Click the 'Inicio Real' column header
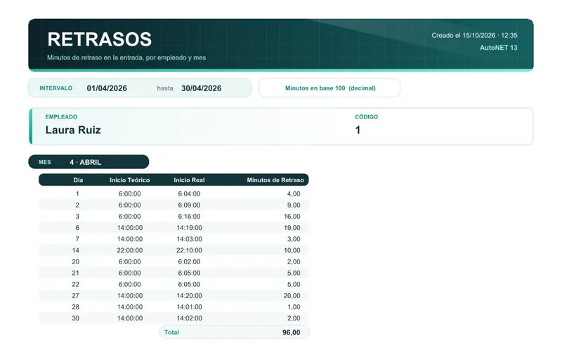Viewport: 562px width, 361px height. coord(189,180)
